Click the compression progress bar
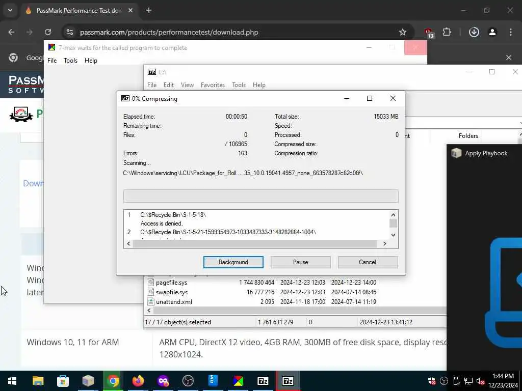Viewport: 522px width, 391px height. pos(260,196)
